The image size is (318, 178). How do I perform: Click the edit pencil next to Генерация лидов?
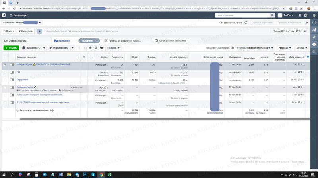tap(35, 87)
